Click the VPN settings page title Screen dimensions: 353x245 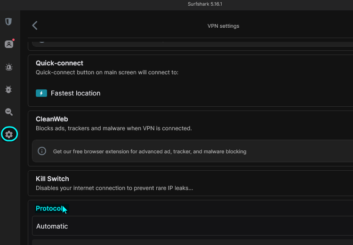(x=223, y=26)
